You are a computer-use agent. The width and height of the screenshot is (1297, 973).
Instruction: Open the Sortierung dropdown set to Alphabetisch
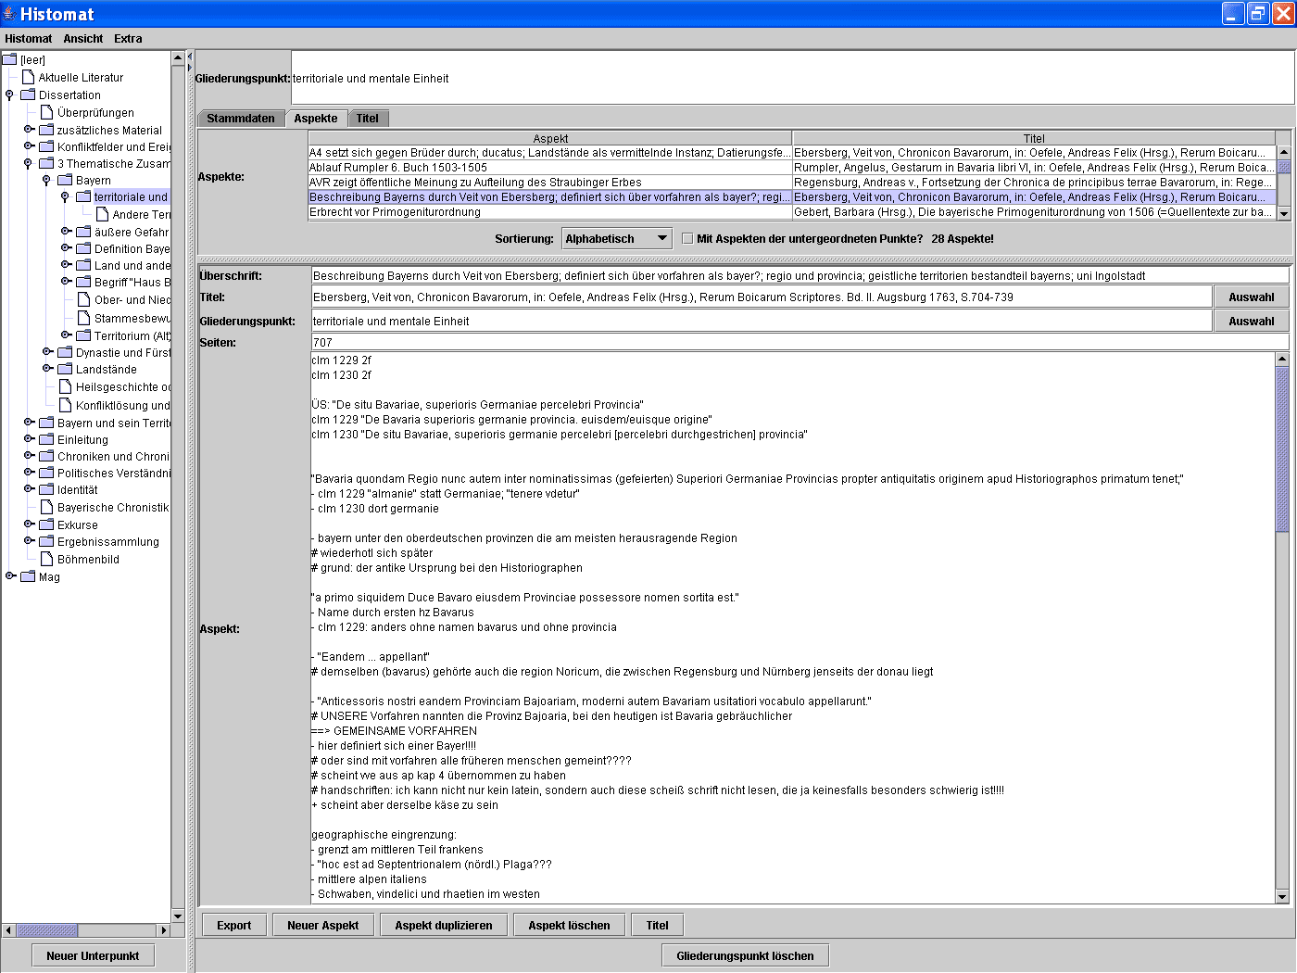click(x=617, y=239)
